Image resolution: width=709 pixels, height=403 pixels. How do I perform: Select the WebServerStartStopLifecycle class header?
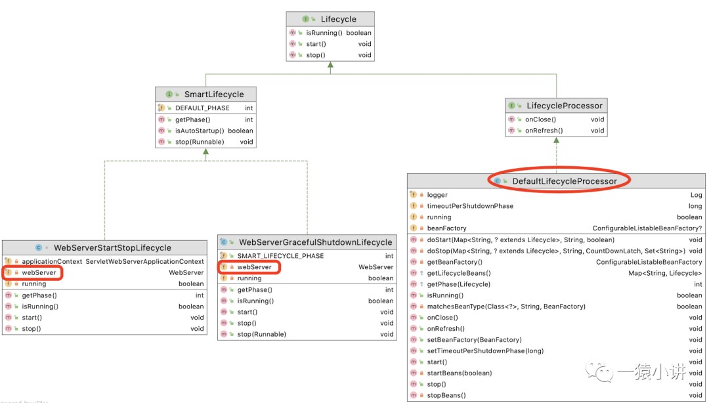104,247
